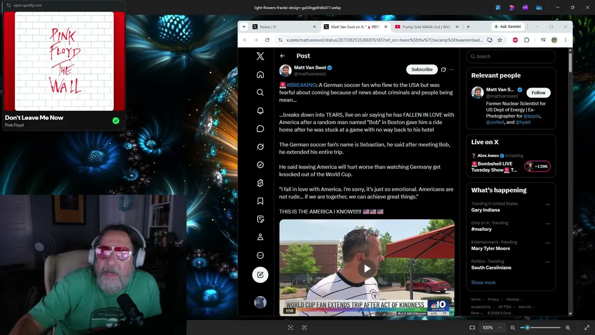
Task: Open the ABP extension icon
Action: 515,40
